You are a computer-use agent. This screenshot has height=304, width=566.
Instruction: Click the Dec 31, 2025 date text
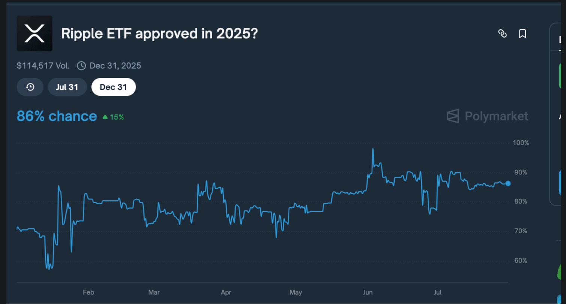(115, 66)
